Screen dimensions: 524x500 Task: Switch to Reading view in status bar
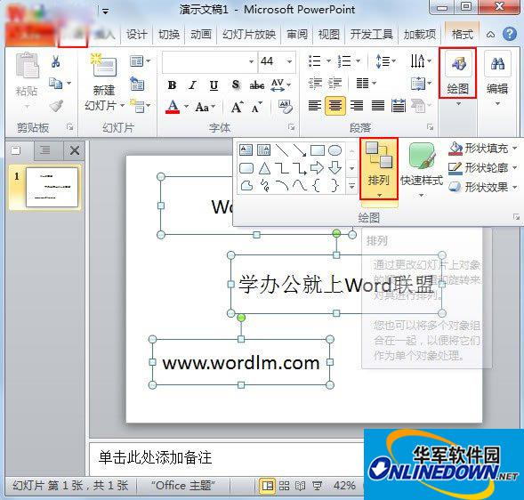coord(301,486)
